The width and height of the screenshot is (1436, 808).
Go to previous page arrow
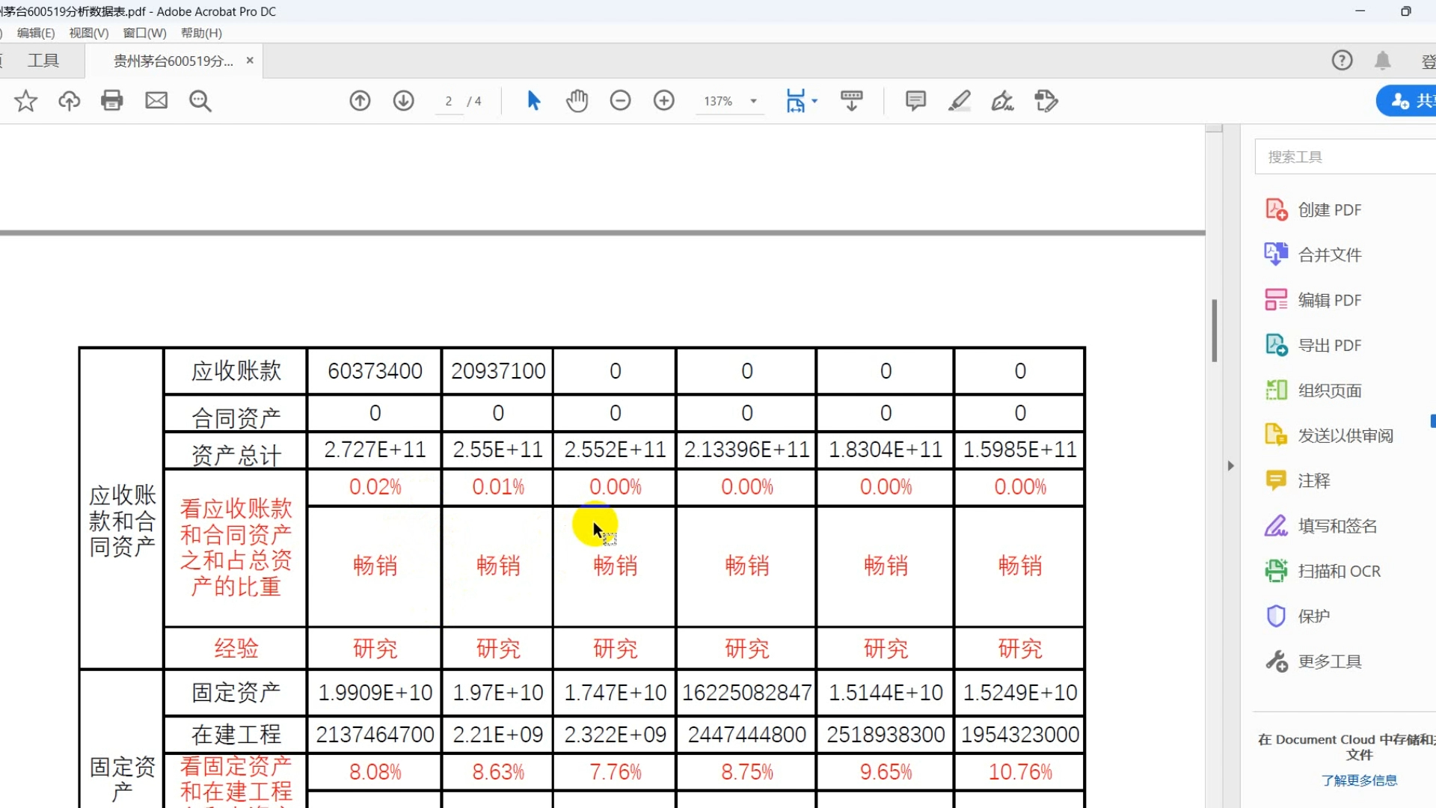click(360, 100)
